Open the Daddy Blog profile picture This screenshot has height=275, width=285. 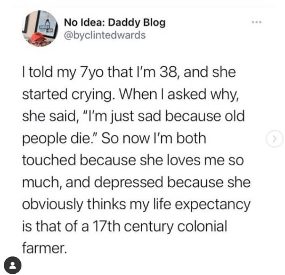tap(39, 30)
